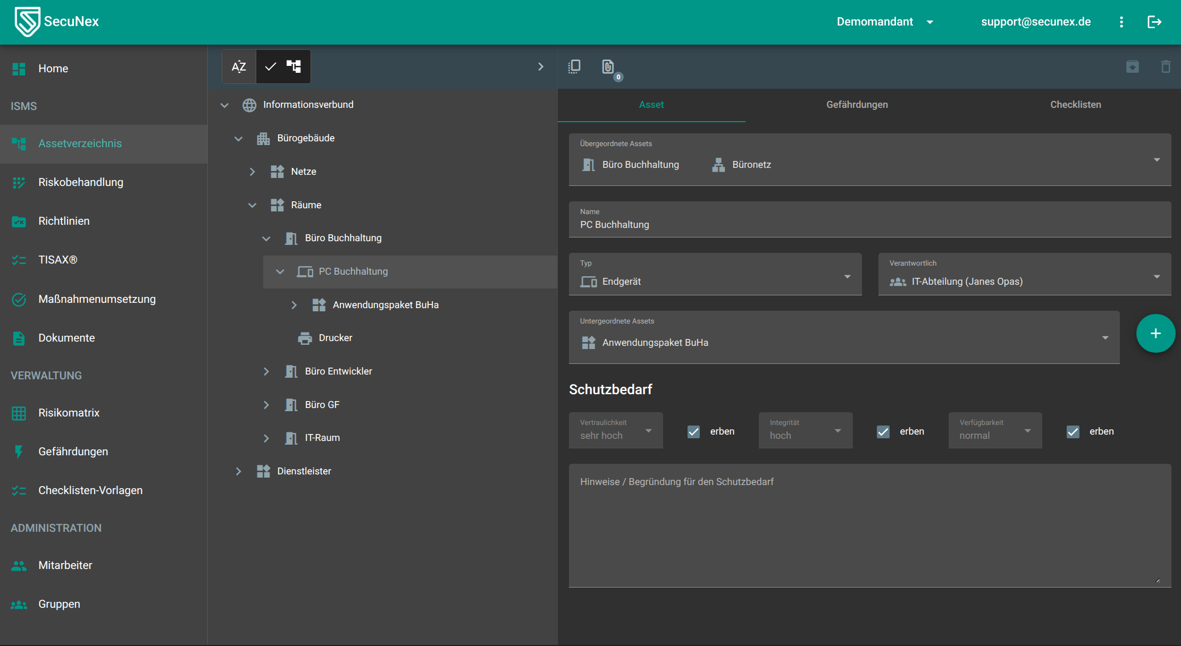
Task: Click the tree hierarchy view icon
Action: pyautogui.click(x=294, y=66)
